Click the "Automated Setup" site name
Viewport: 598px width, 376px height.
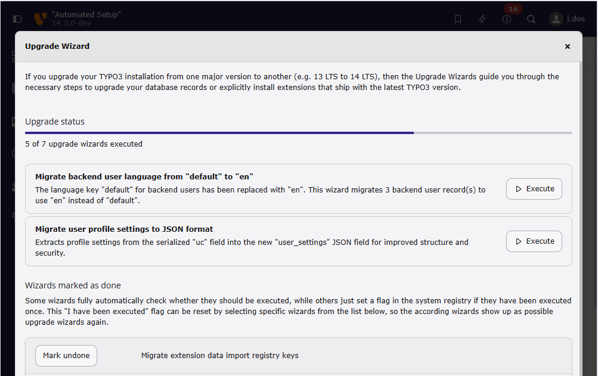coord(86,14)
